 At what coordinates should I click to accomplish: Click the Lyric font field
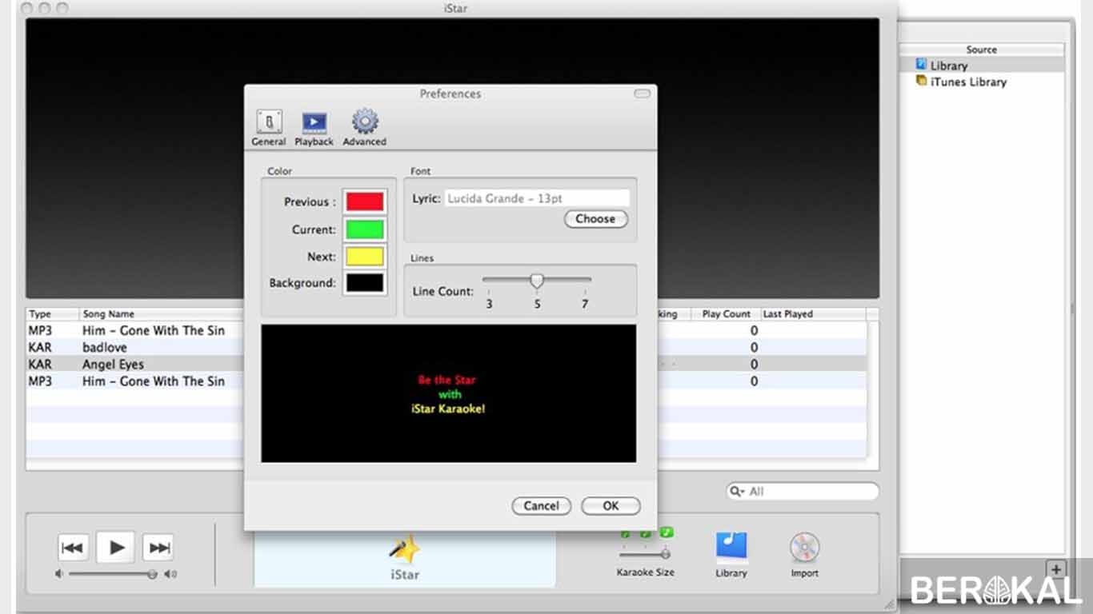coord(537,198)
